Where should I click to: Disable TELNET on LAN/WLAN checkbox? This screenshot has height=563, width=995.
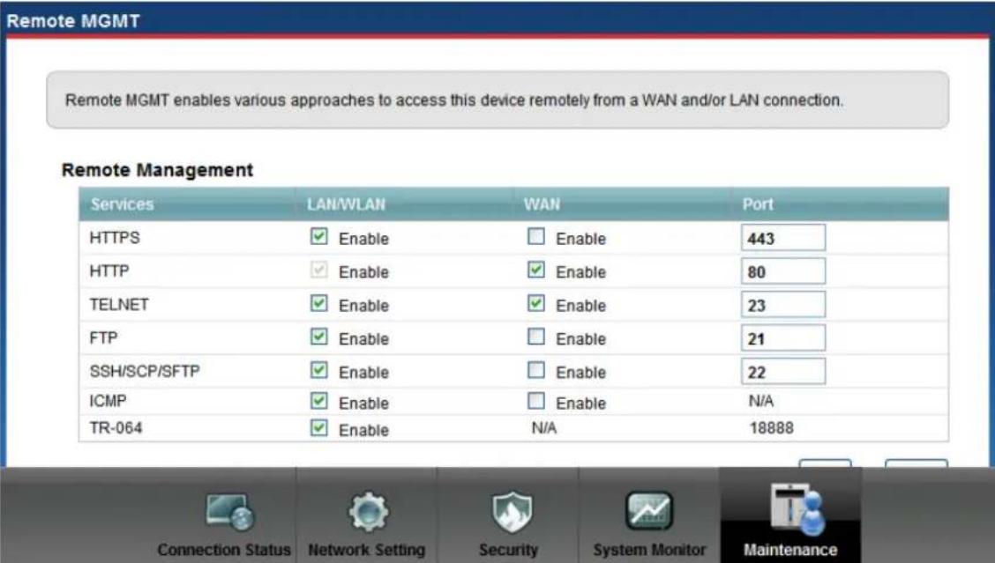pyautogui.click(x=318, y=303)
